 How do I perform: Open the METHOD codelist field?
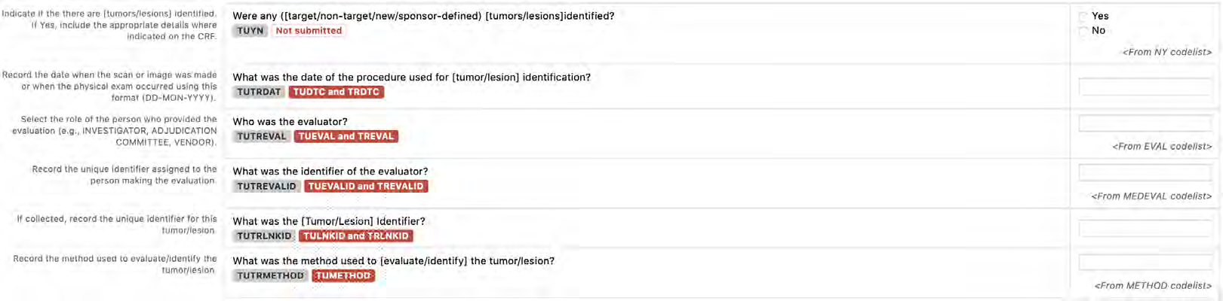(x=1145, y=262)
